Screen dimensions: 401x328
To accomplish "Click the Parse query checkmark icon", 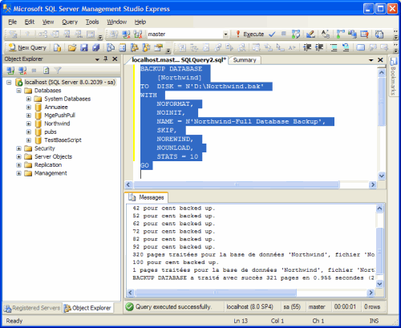I will [272, 34].
